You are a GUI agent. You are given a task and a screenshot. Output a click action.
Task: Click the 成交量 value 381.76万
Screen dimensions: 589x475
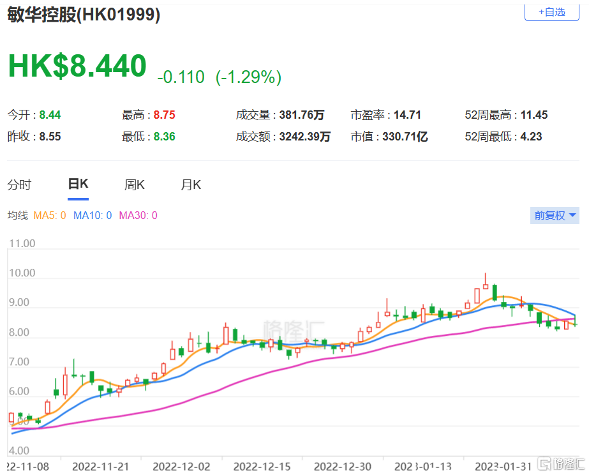coord(302,115)
